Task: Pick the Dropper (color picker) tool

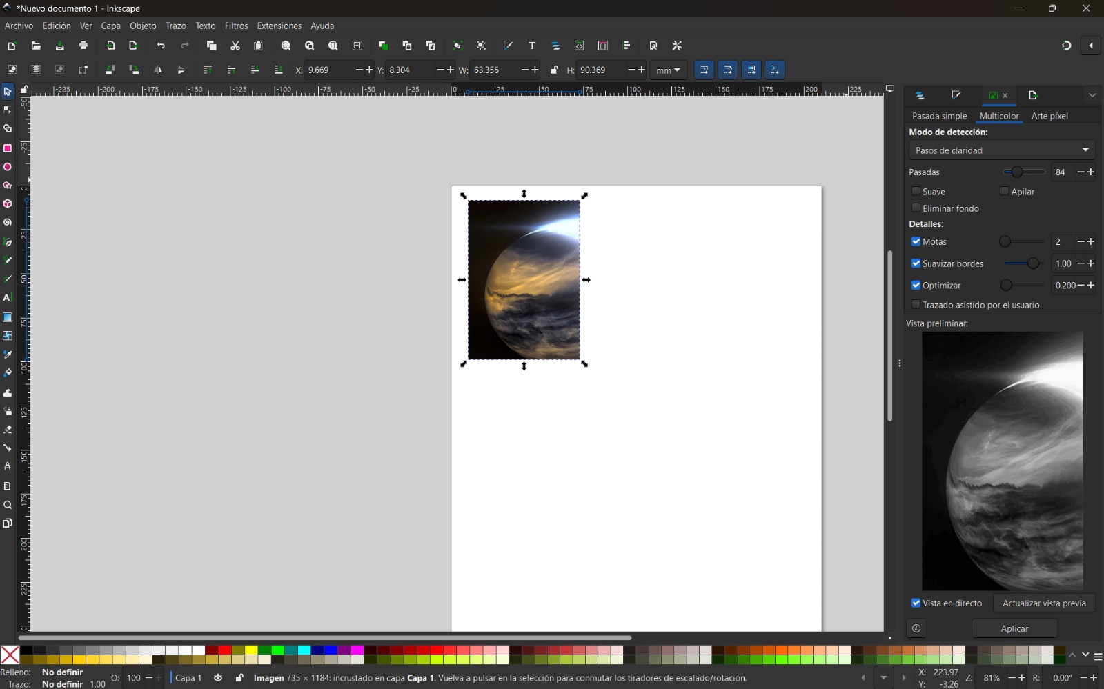Action: point(8,355)
